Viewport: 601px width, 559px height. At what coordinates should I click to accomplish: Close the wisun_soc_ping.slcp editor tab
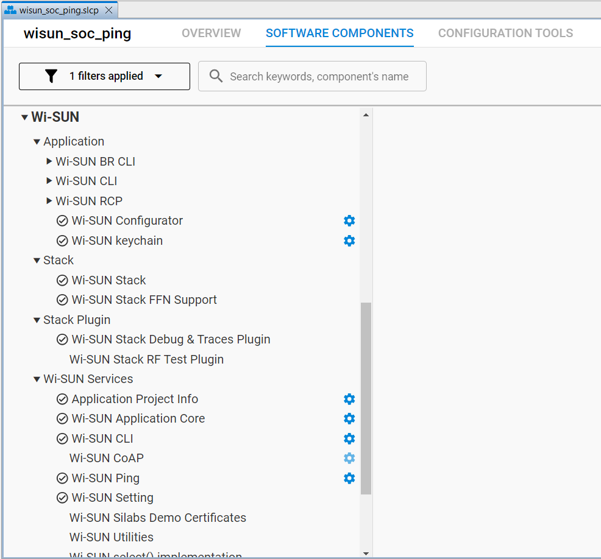point(109,10)
